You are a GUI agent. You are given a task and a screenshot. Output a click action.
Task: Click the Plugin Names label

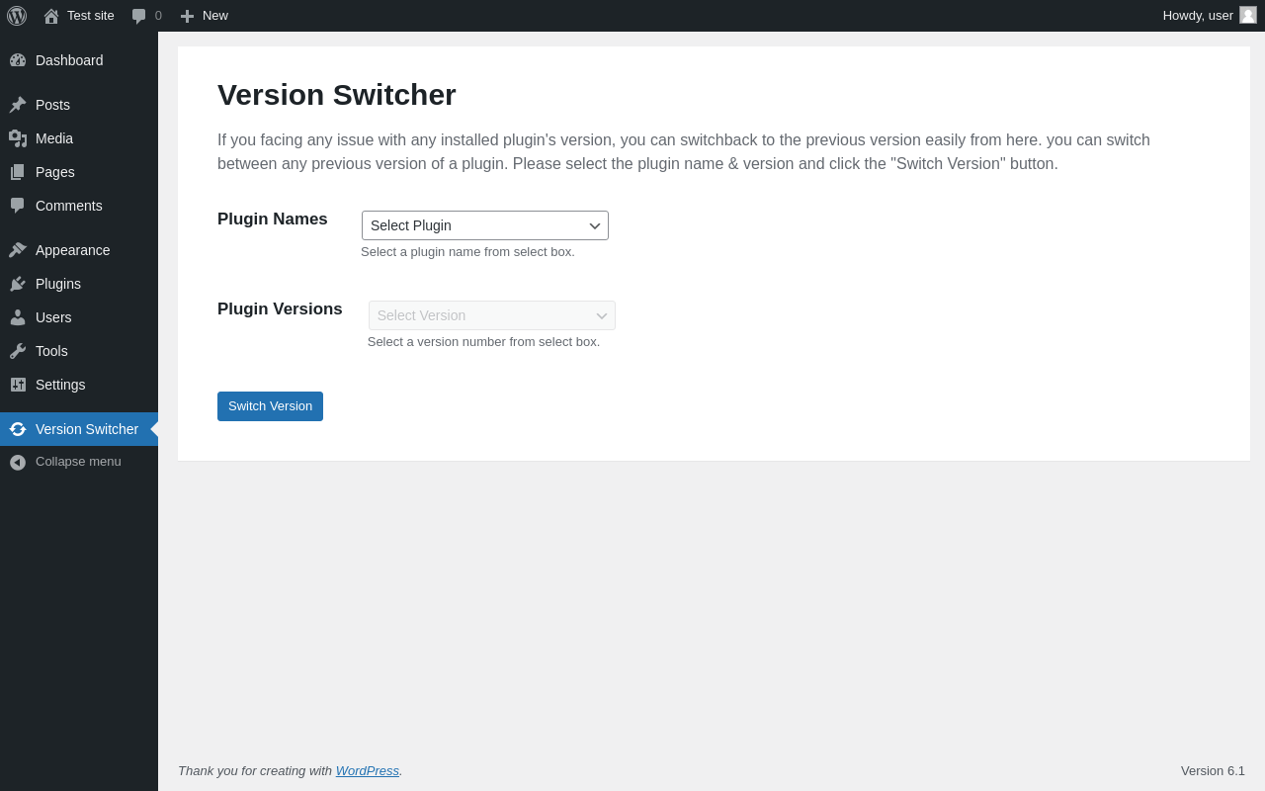click(273, 220)
